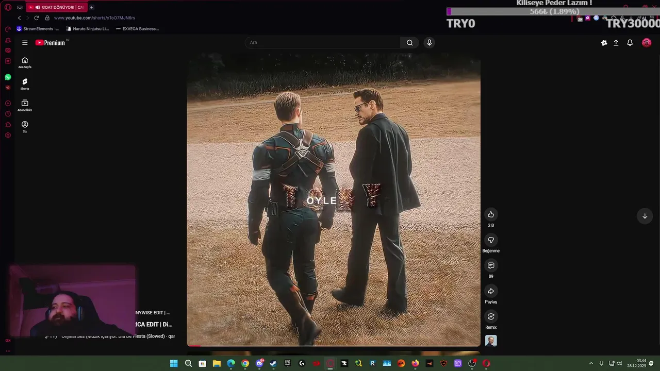Open Settings gear in Opera sidebar

[x=8, y=135]
